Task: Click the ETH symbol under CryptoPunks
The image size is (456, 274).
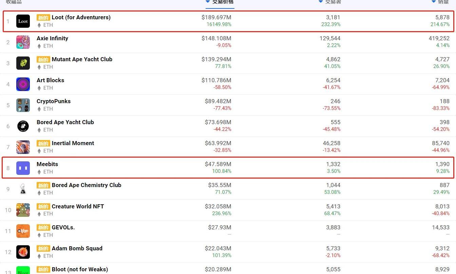Action: click(39, 109)
